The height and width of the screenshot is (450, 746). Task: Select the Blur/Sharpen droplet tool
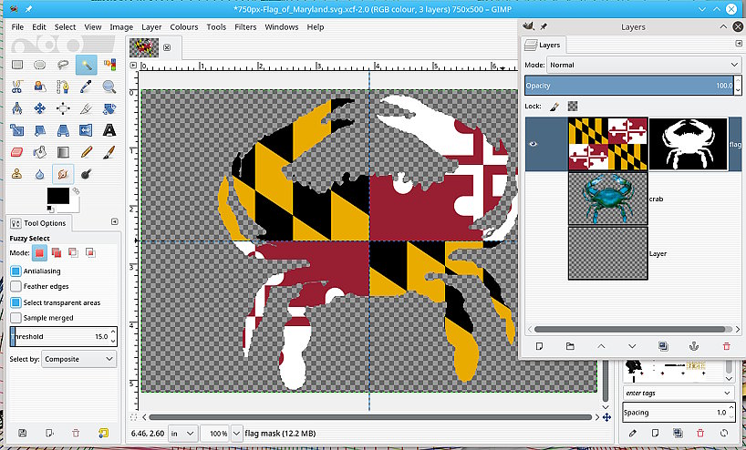[40, 174]
